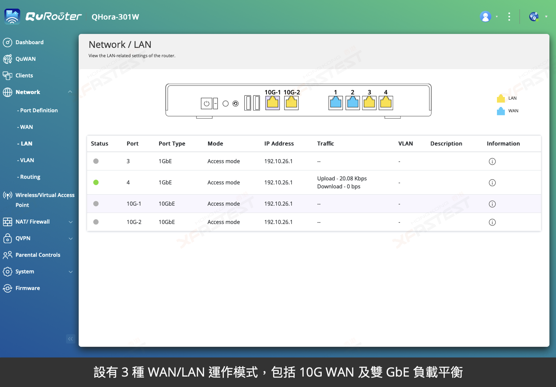The width and height of the screenshot is (556, 387).
Task: Collapse the sidebar with double-arrow button
Action: click(x=70, y=339)
